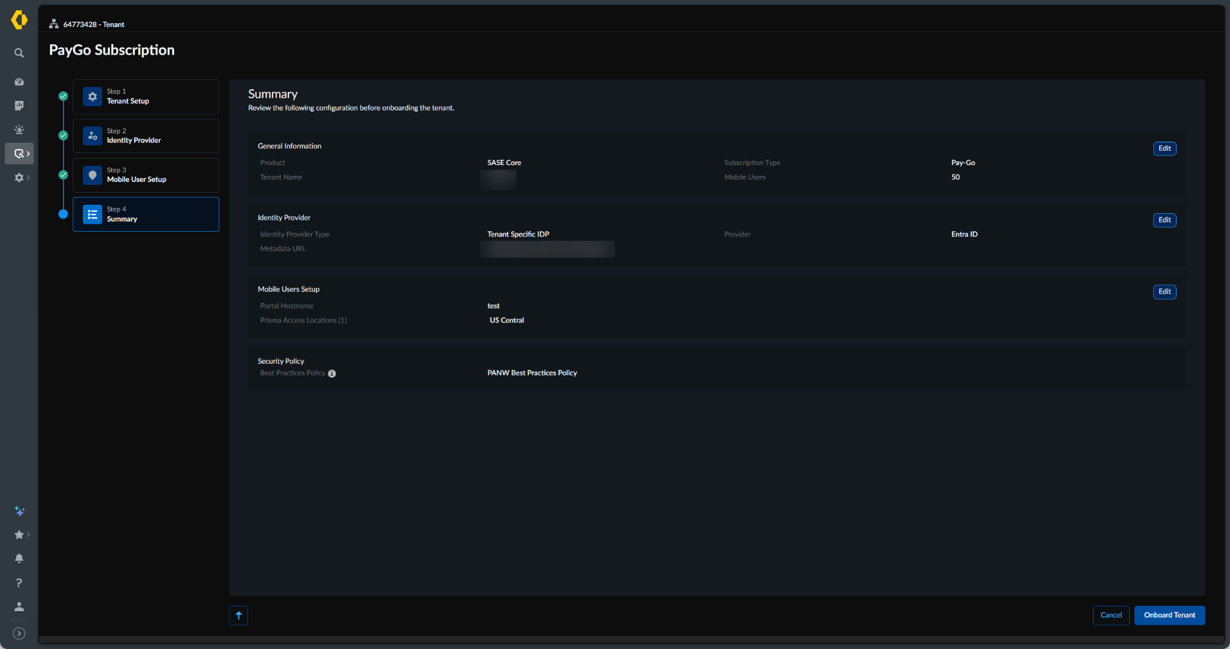Cancel the PayGo subscription wizard
This screenshot has height=649, width=1230.
tap(1111, 615)
